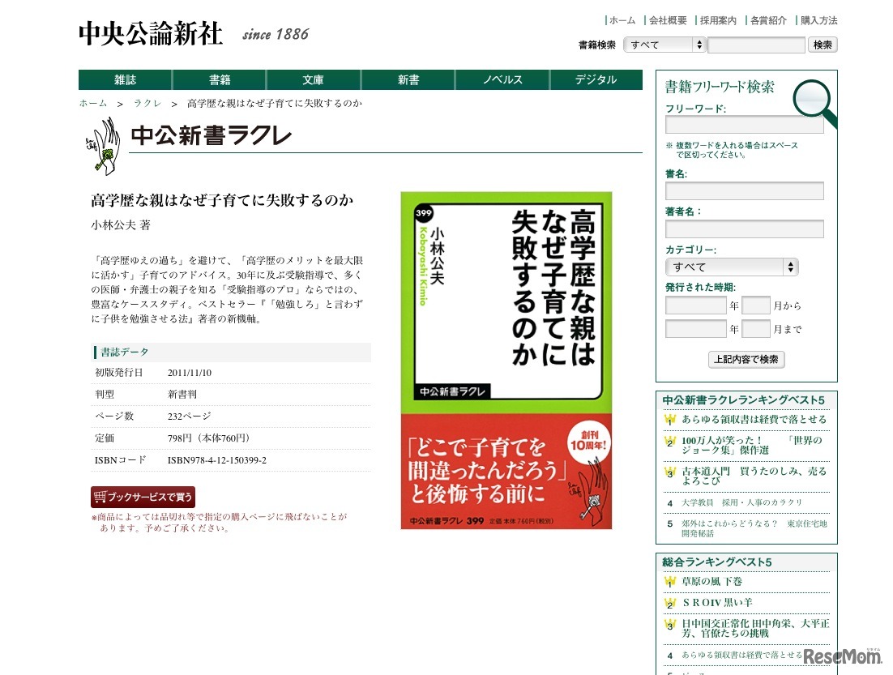Click the crown rank 3 icon beside 古本道入門
The image size is (893, 675).
(669, 472)
